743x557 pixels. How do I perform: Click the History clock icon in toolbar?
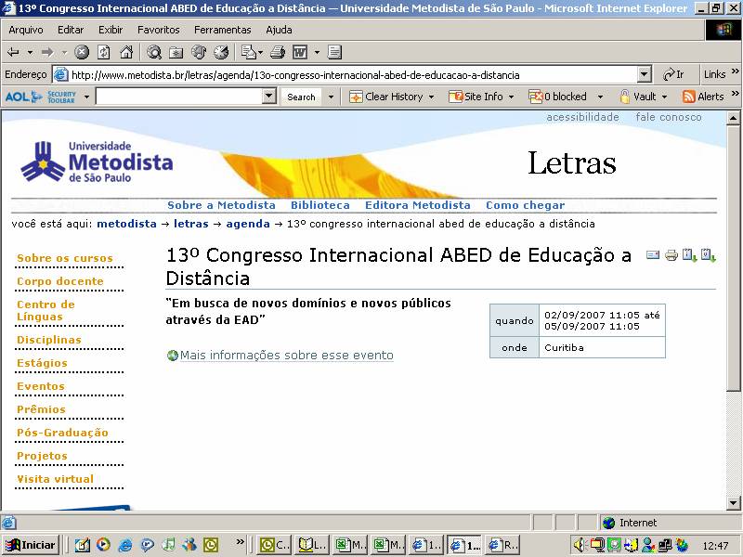(221, 52)
